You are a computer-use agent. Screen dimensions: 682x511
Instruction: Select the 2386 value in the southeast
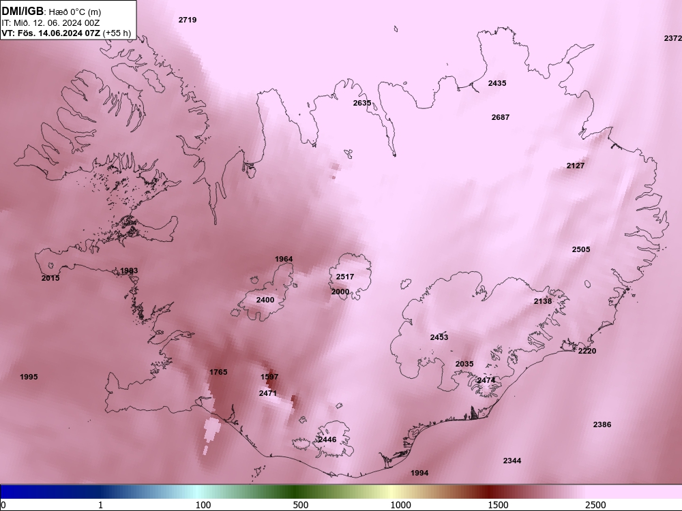click(602, 424)
